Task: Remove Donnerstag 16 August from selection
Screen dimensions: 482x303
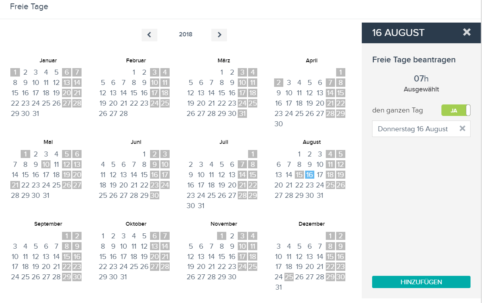Action: tap(462, 129)
